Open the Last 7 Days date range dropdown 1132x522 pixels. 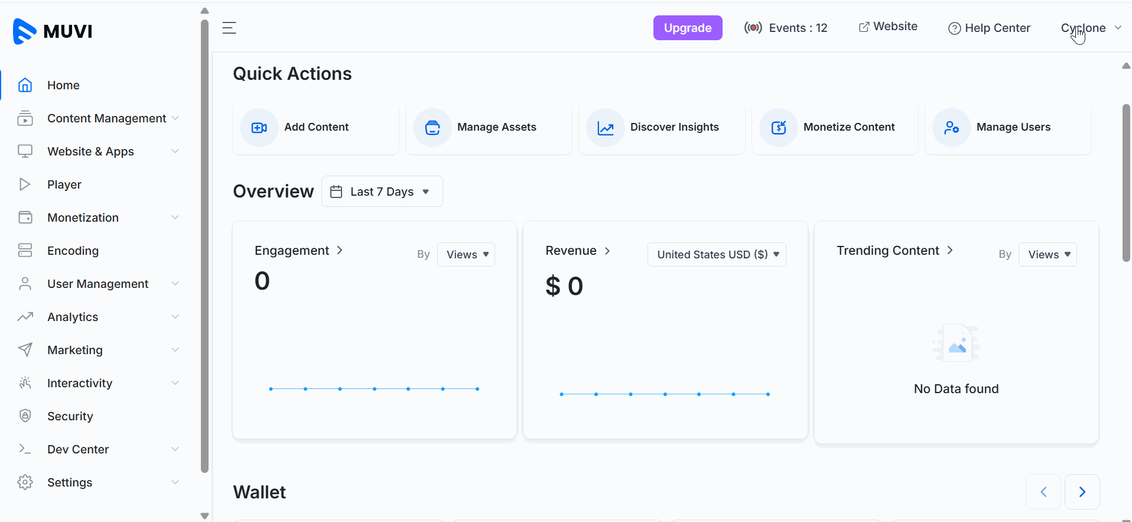[x=382, y=192]
